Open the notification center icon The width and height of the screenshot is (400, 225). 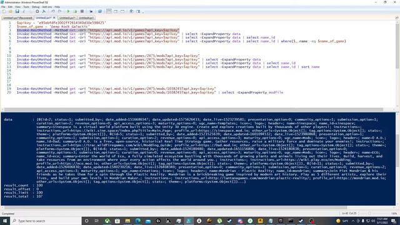pyautogui.click(x=394, y=221)
